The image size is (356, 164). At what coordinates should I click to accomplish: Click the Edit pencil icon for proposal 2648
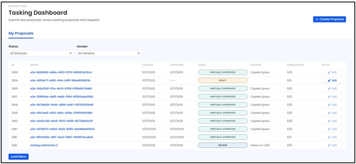coord(329,105)
